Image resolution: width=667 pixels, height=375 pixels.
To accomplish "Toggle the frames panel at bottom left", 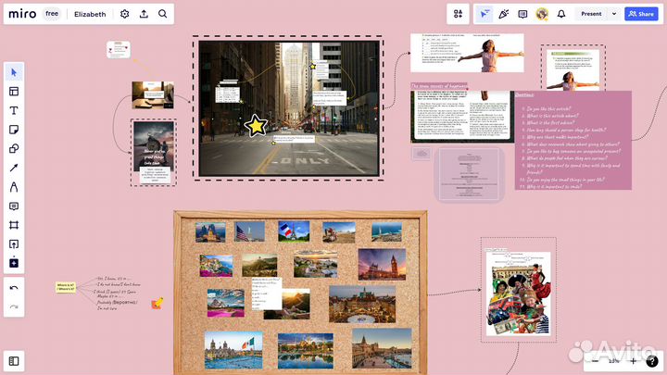I will click(14, 360).
